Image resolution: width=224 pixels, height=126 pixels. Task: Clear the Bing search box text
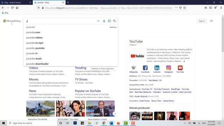98,21
